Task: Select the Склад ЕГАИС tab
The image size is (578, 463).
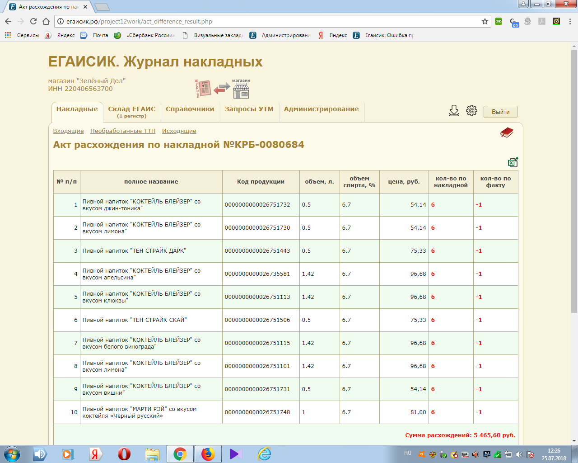Action: pos(132,112)
